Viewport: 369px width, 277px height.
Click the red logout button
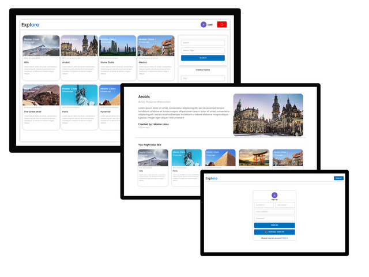tap(221, 25)
